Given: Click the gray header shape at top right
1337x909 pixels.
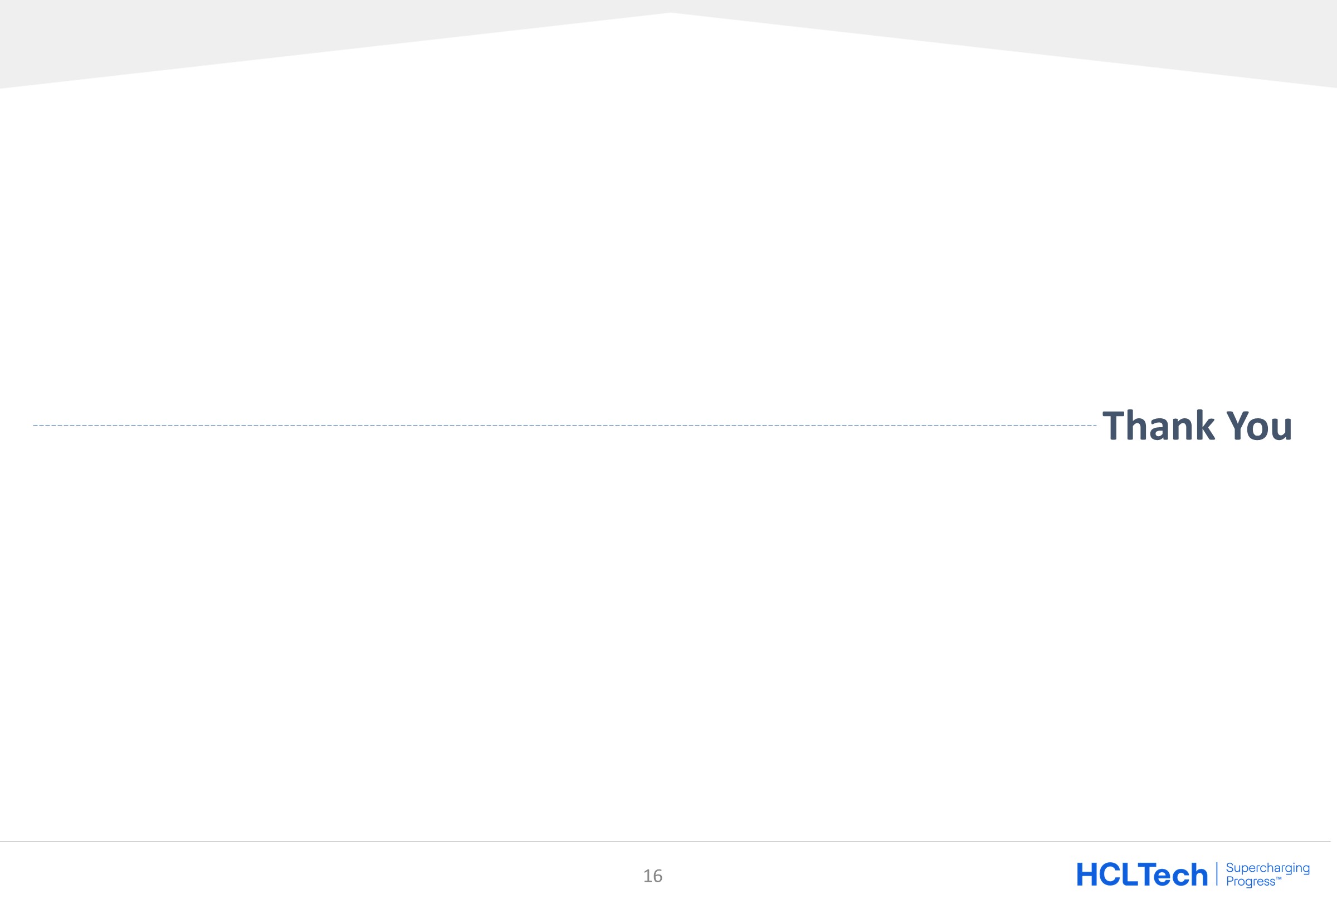Looking at the screenshot, I should coord(1150,35).
